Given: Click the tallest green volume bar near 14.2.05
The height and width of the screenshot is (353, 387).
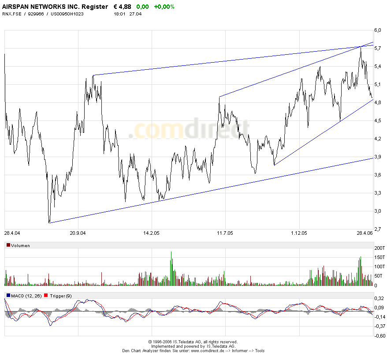Looking at the screenshot, I should point(171,269).
